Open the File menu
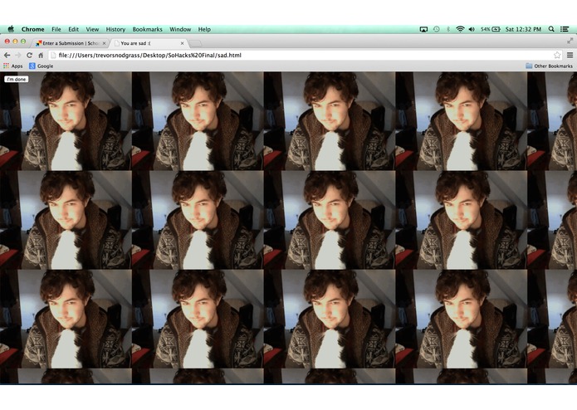This screenshot has height=410, width=577. coord(56,29)
